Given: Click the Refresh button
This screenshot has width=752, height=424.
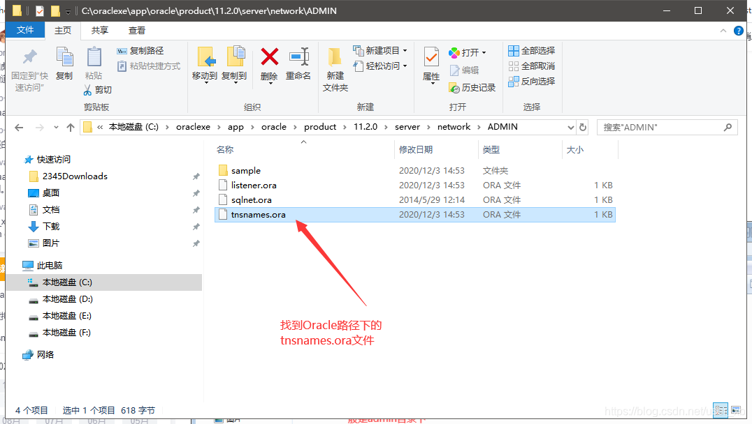Looking at the screenshot, I should (x=583, y=128).
